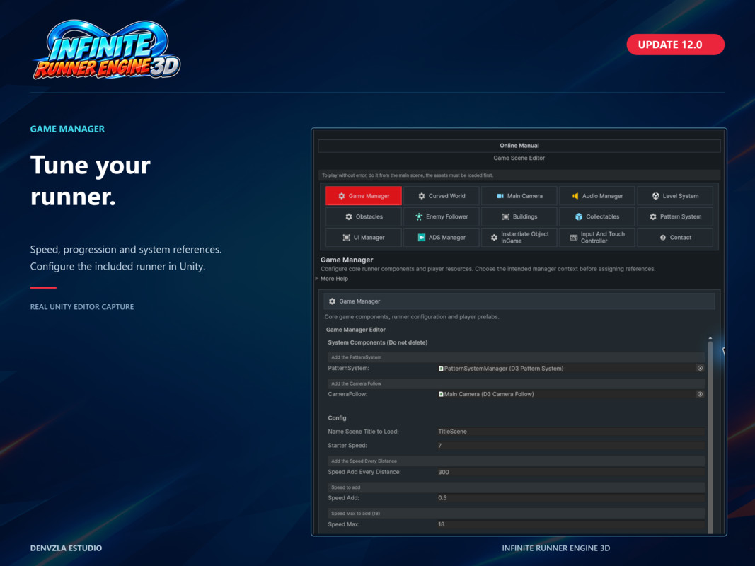The height and width of the screenshot is (566, 755).
Task: Select the Buildings tab
Action: point(519,216)
